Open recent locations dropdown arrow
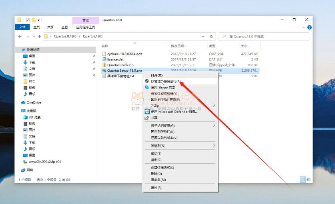Image resolution: width=335 pixels, height=204 pixels. click(x=34, y=37)
